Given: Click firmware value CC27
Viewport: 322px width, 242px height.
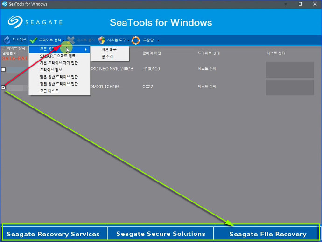Looking at the screenshot, I should (147, 87).
